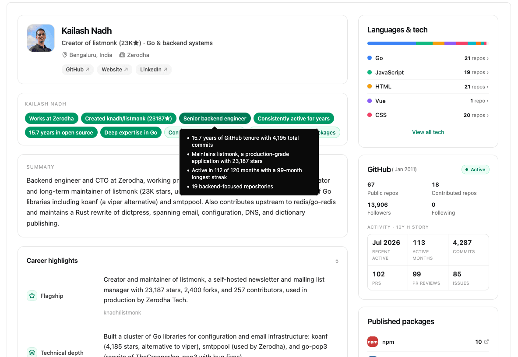Click the 'Jul 2026' recent active cell

388,250
